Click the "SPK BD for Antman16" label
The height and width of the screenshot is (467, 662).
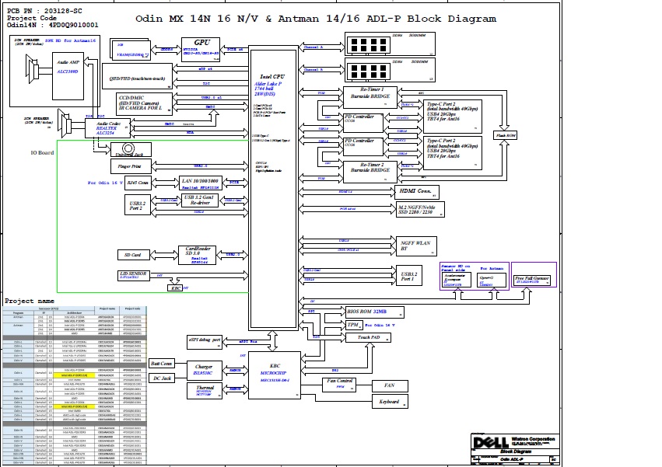pyautogui.click(x=71, y=40)
